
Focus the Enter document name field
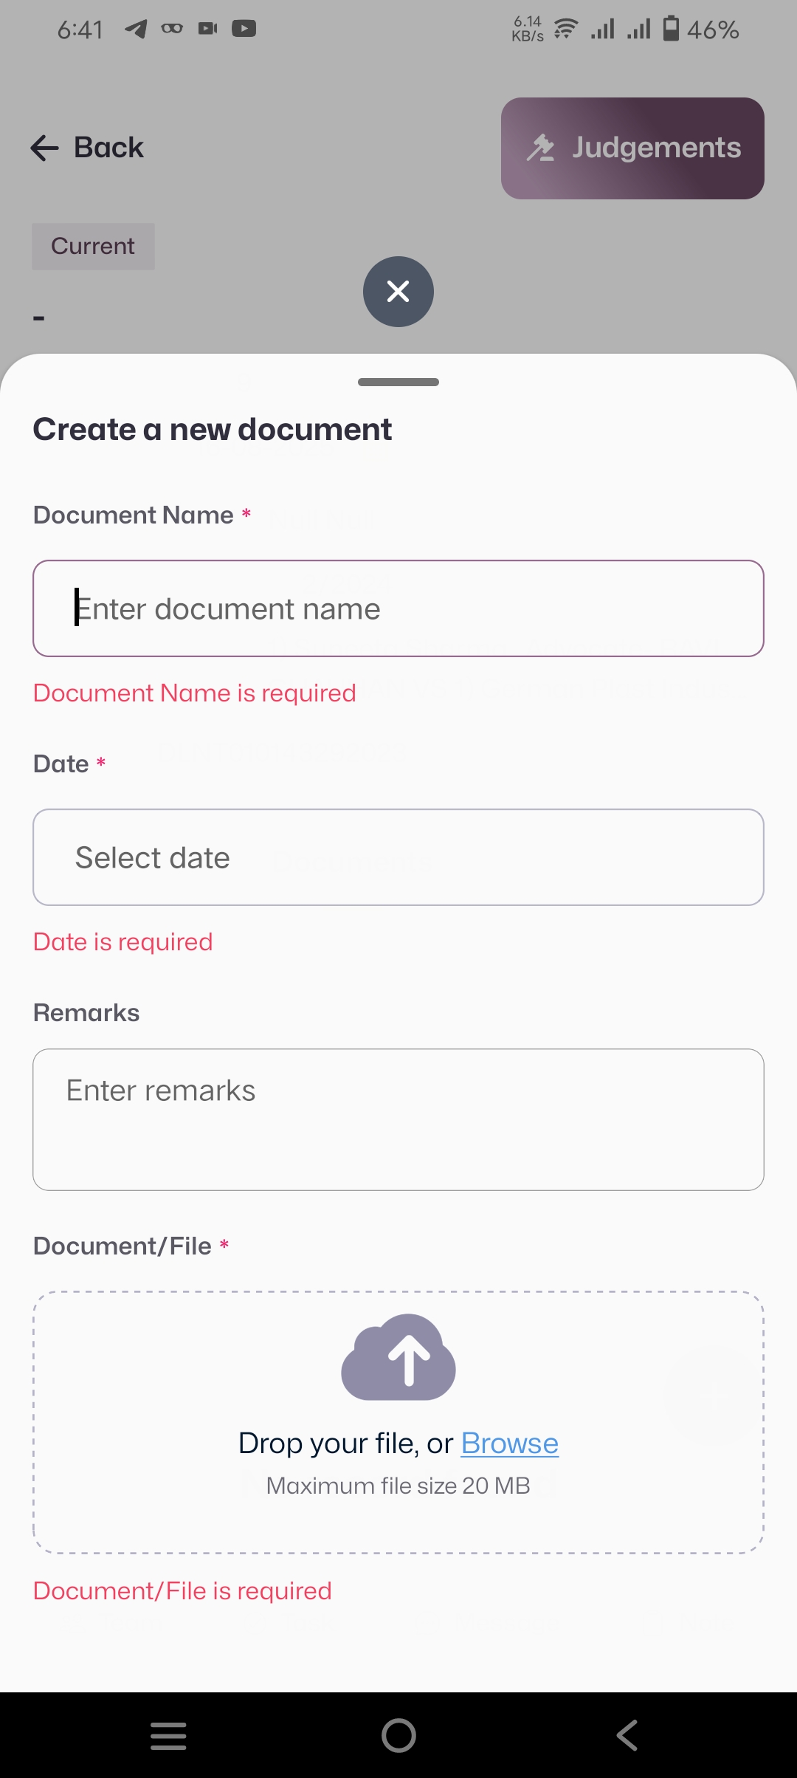(398, 608)
